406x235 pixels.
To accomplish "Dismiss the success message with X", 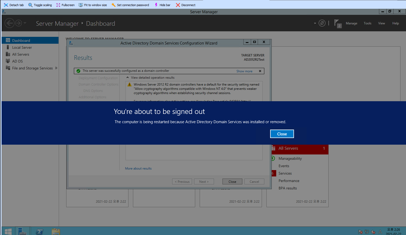I will pos(260,71).
